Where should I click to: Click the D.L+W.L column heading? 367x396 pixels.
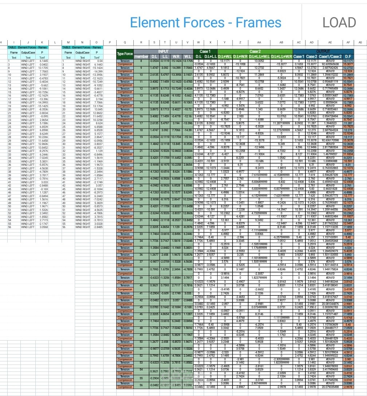tap(225, 56)
